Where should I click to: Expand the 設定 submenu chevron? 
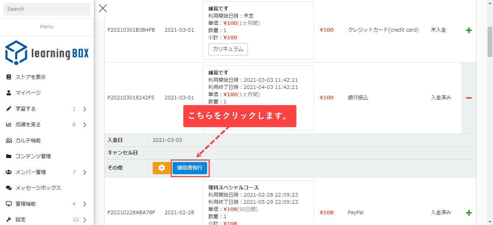click(84, 220)
